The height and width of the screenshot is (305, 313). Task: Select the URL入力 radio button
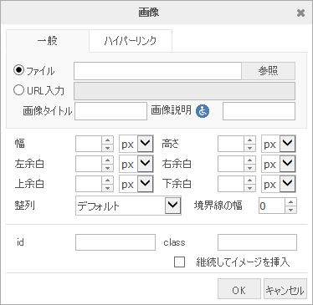click(x=18, y=90)
